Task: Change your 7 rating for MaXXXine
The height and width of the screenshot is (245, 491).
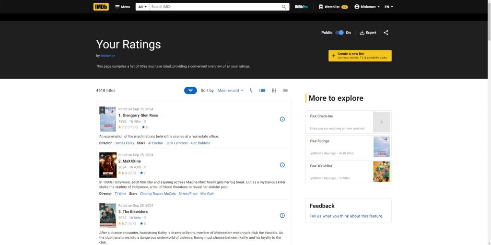Action: click(x=143, y=173)
